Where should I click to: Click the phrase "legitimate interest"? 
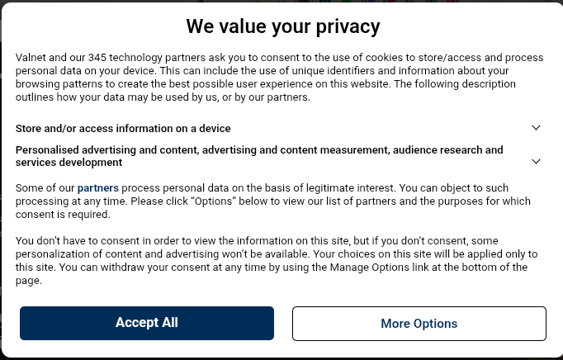[327, 188]
